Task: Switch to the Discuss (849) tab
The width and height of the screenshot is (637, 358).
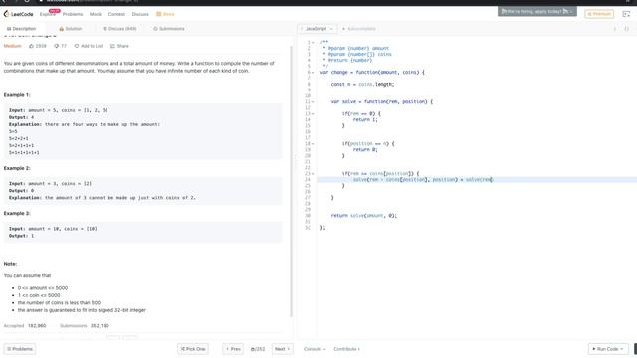Action: (119, 29)
